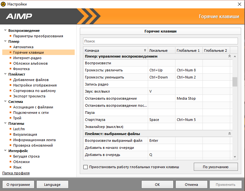Select the 'Звук: вкл/выкл' command row
Image resolution: width=245 pixels, height=191 pixels.
click(x=158, y=91)
